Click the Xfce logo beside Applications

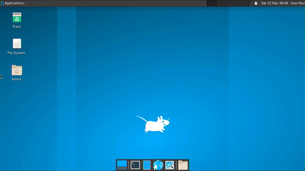2,3
